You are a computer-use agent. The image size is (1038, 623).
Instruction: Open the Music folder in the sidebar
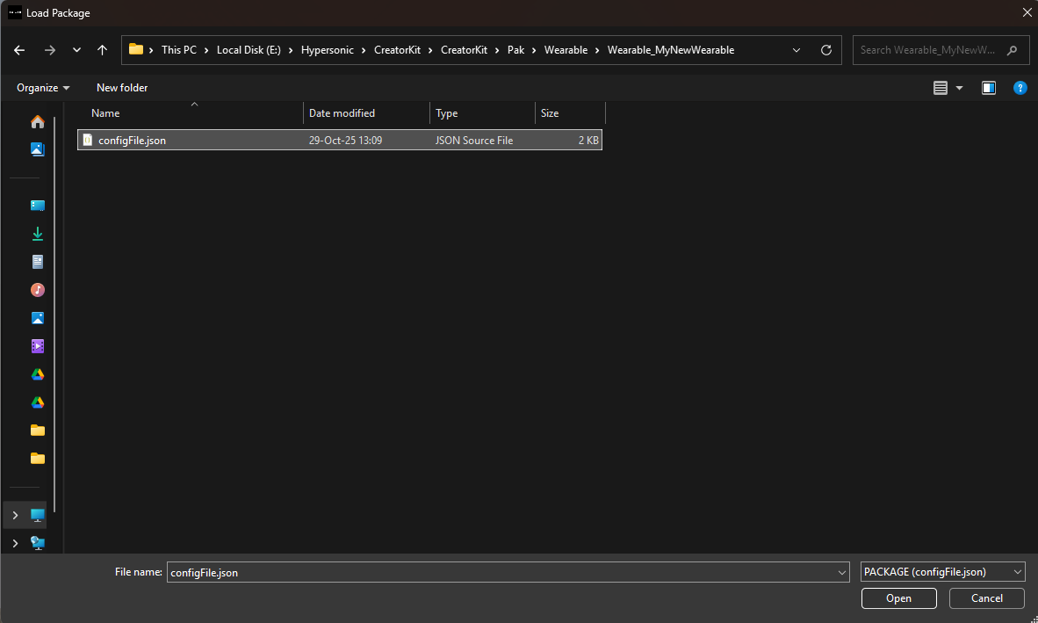(x=37, y=290)
